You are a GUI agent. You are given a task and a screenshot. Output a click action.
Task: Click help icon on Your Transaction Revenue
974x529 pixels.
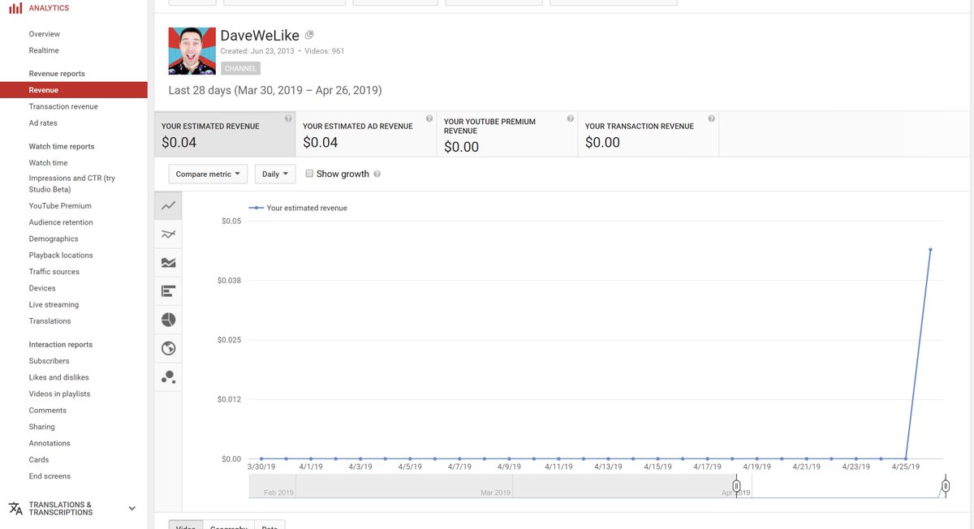[x=712, y=118]
